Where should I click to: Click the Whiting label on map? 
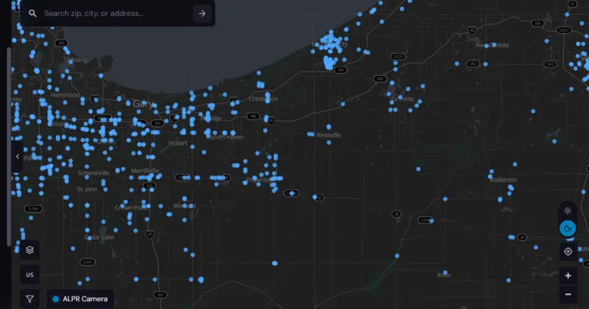click(x=77, y=60)
